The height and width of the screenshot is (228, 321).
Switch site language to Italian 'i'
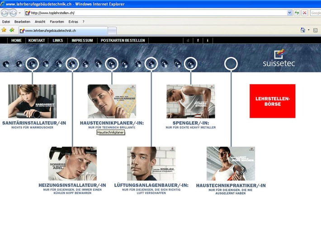[x=208, y=40]
